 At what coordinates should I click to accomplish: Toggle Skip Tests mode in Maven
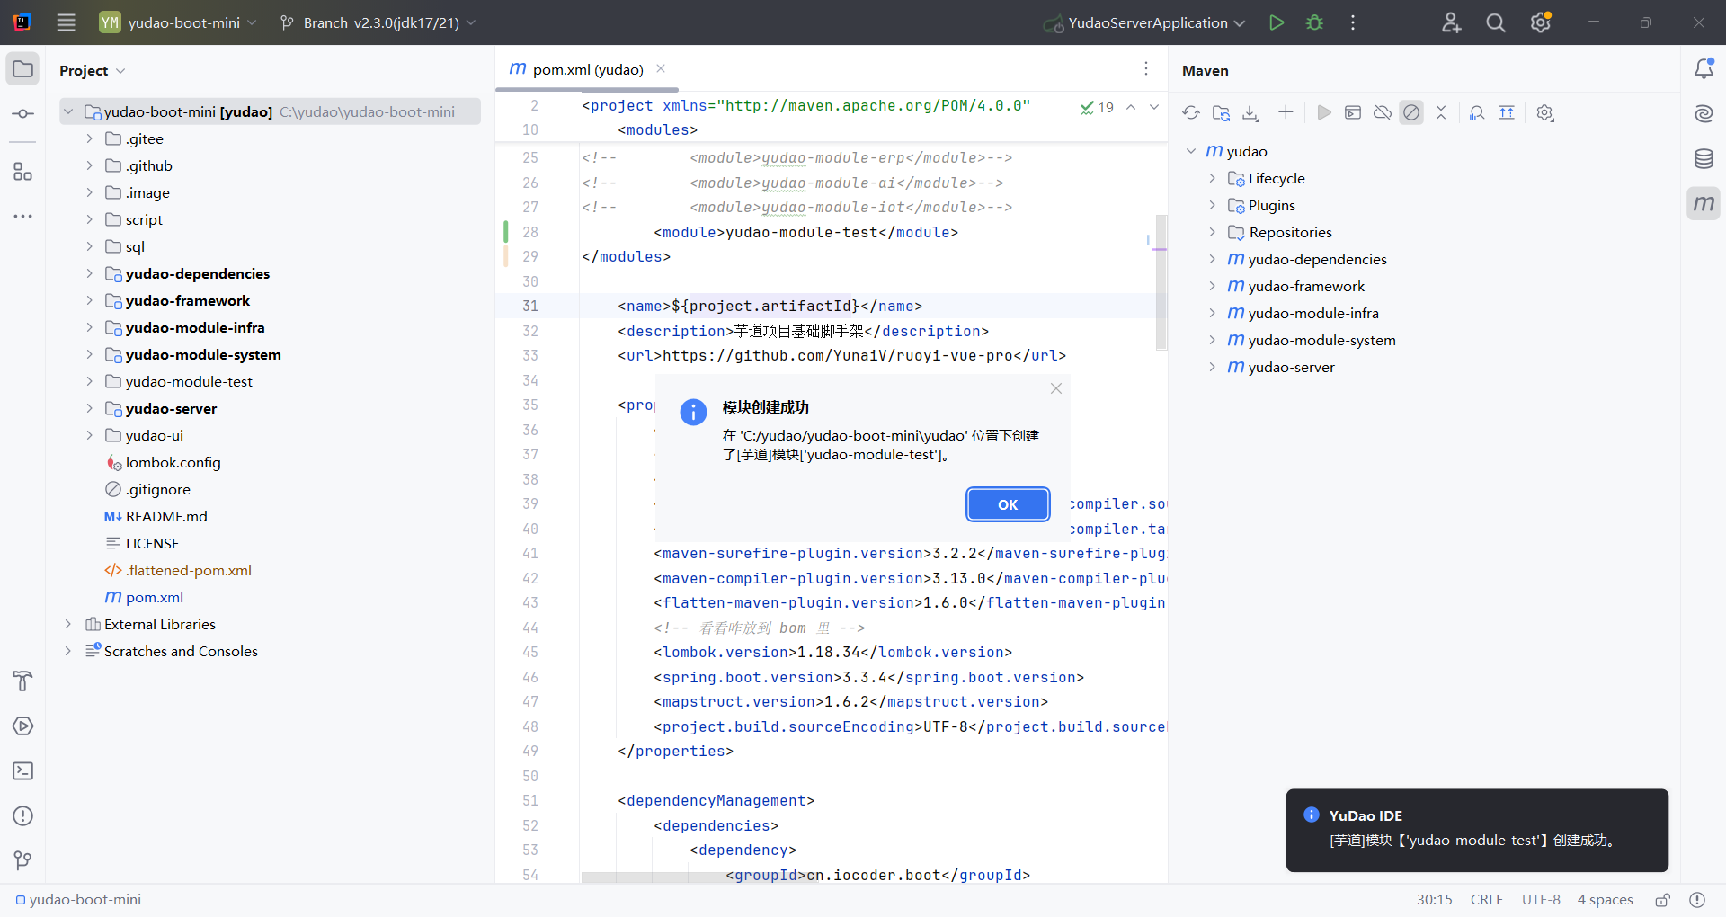coord(1411,112)
